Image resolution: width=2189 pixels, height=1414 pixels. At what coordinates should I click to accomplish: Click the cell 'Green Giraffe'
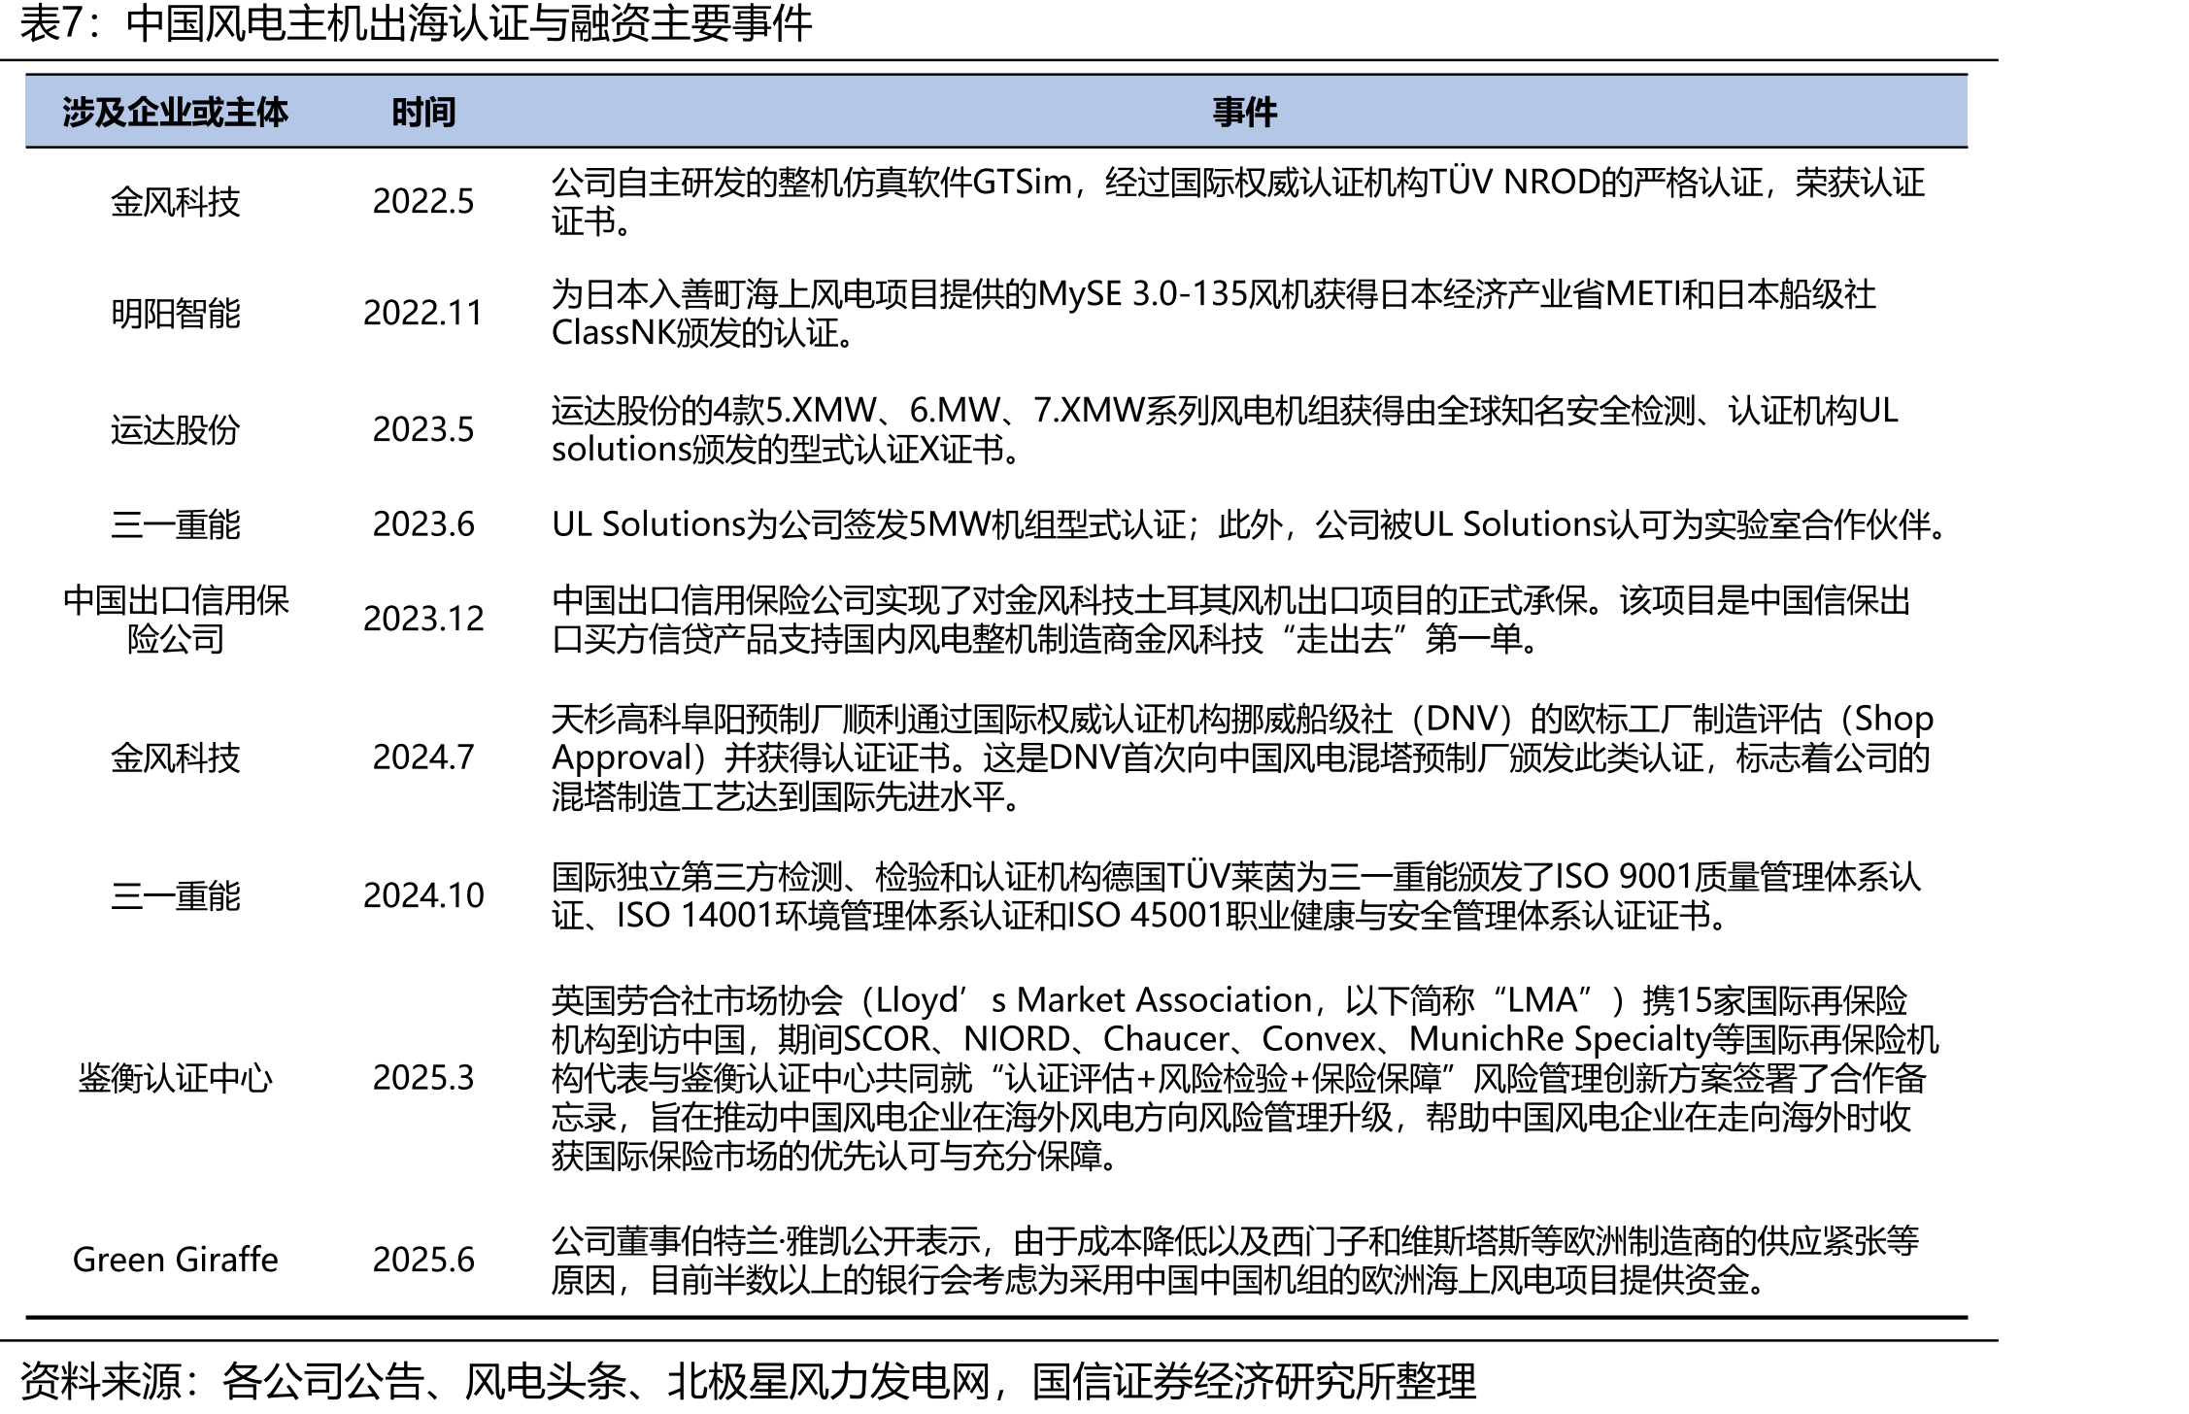pyautogui.click(x=176, y=1261)
